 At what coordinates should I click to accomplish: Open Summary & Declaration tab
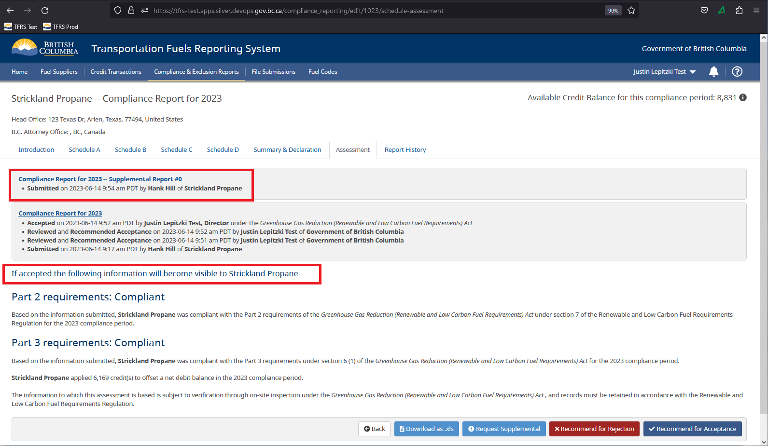pos(287,150)
